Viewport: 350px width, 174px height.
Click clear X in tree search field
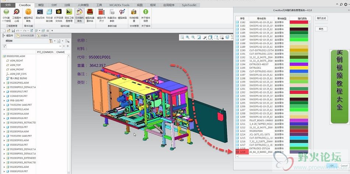(x=60, y=46)
